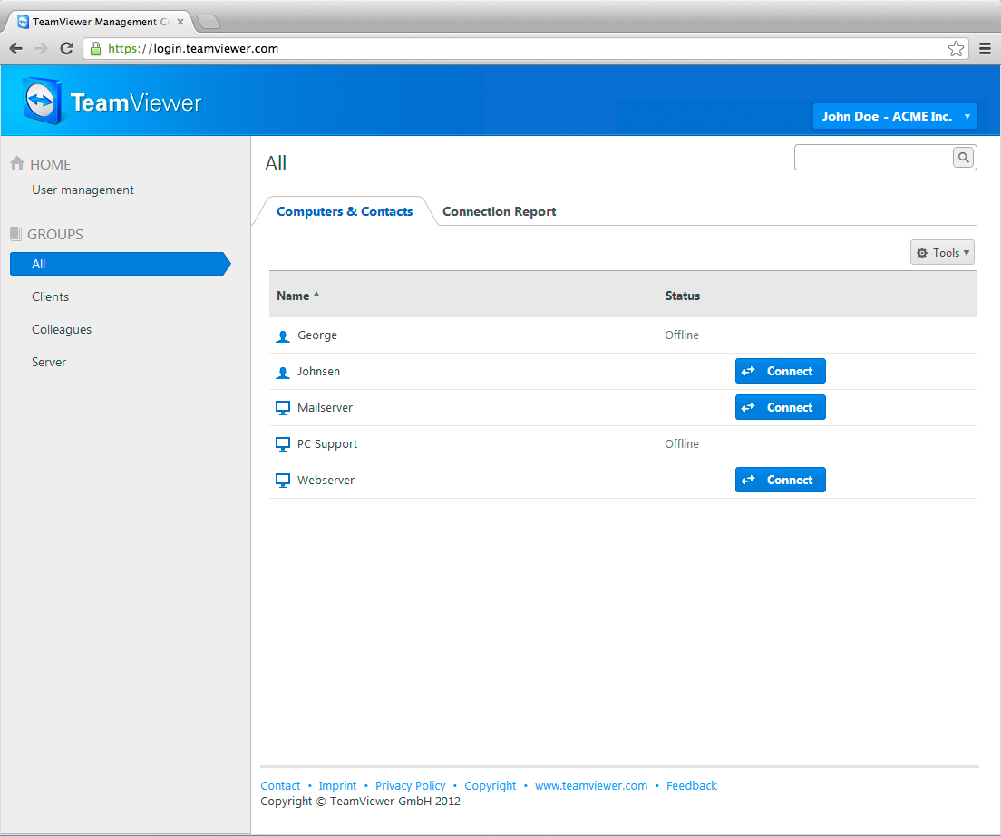Click the Tools gear icon
Screen dimensions: 1001x836
click(x=922, y=253)
